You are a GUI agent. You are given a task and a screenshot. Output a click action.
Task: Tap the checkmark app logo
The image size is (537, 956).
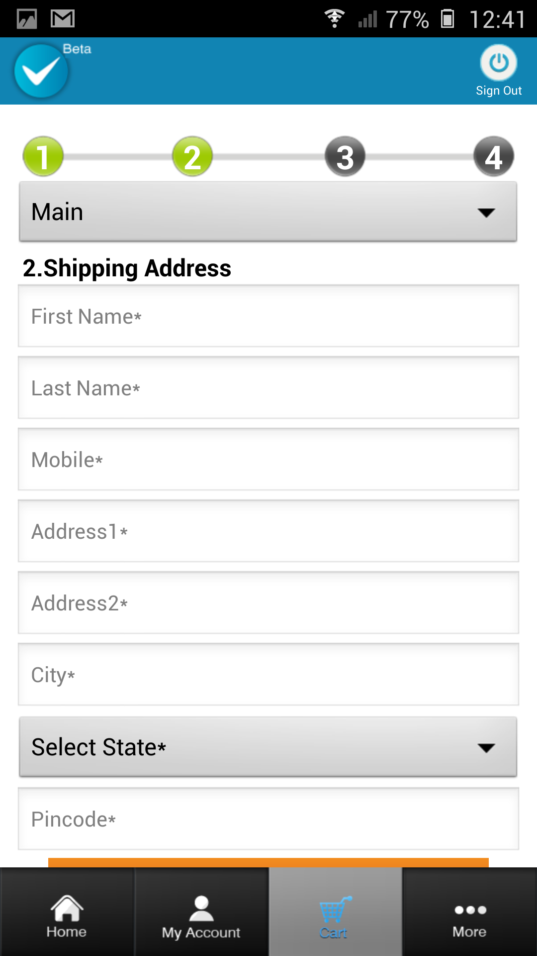[x=41, y=71]
